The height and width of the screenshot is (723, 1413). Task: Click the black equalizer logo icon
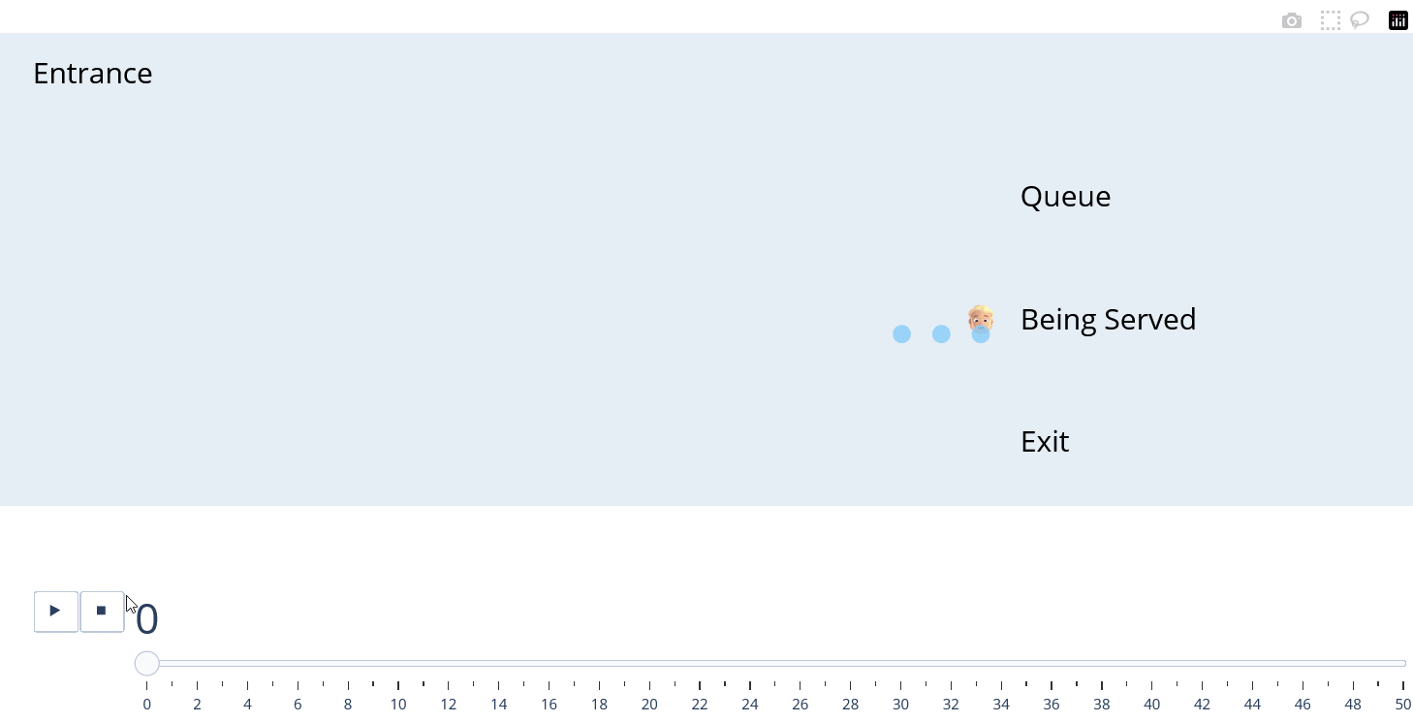coord(1398,19)
